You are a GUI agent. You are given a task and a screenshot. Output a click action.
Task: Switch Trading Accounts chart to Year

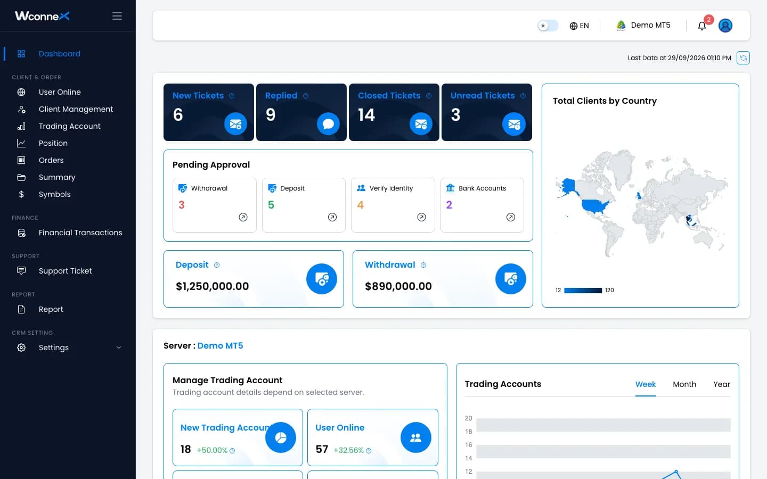[722, 384]
